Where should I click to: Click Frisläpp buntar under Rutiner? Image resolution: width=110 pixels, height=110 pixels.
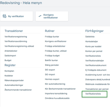52,37
